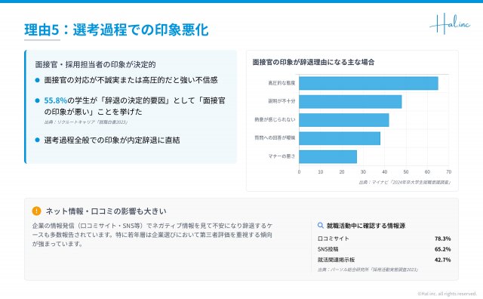The image size is (483, 299).
Task: Click the '42.7%' value
Action: pyautogui.click(x=443, y=260)
